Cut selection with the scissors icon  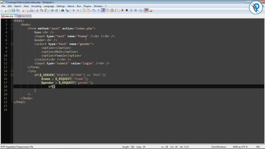37,10
